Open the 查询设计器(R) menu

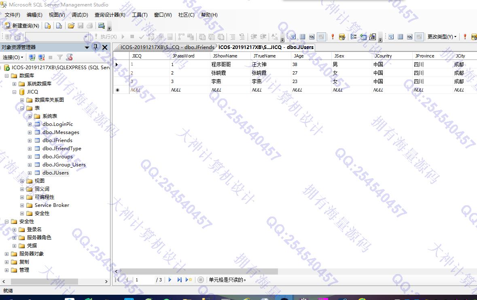[110, 15]
